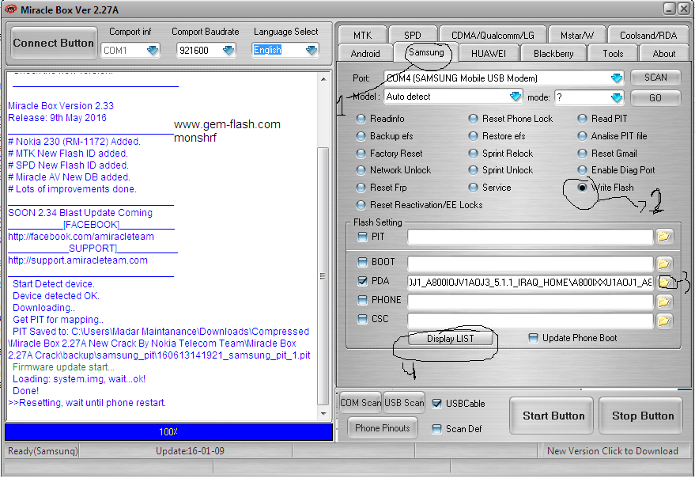This screenshot has height=486, width=695.
Task: Switch to the MTK tab
Action: click(363, 35)
